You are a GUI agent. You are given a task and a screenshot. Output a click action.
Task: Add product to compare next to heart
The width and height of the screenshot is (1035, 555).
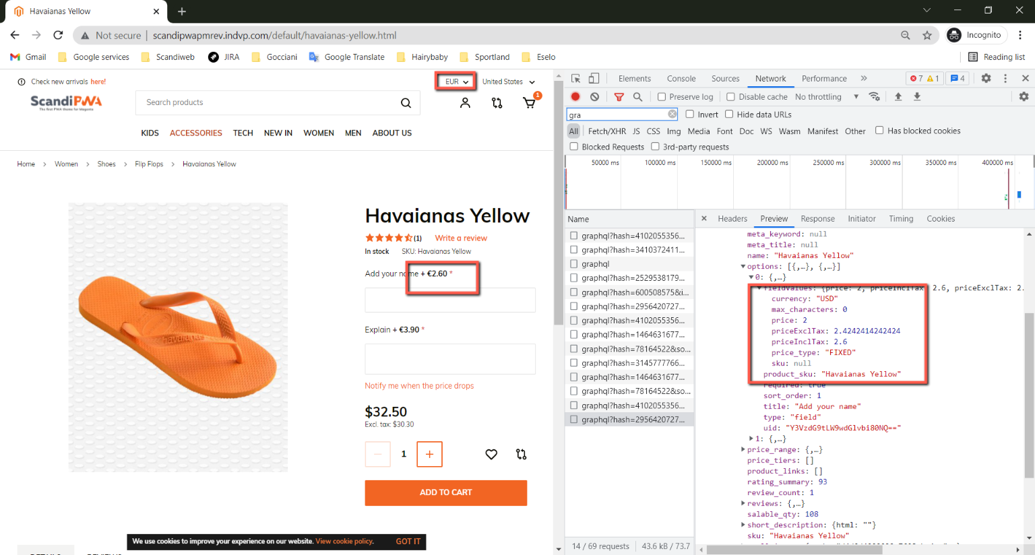pos(522,454)
